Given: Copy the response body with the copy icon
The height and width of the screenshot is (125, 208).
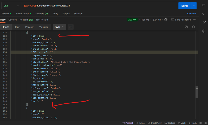Looking at the screenshot, I should coord(186,27).
